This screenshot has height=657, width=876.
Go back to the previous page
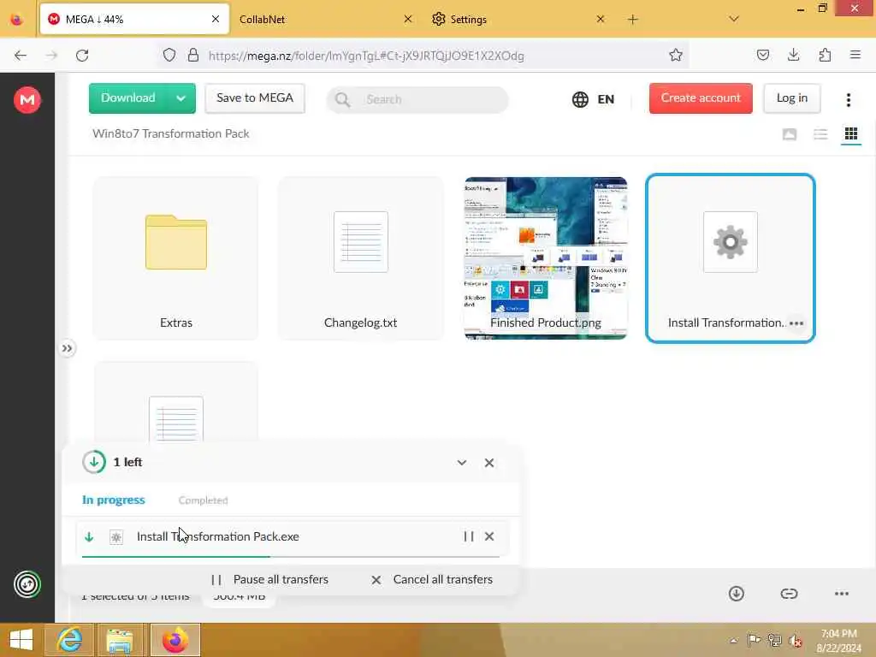pyautogui.click(x=21, y=56)
